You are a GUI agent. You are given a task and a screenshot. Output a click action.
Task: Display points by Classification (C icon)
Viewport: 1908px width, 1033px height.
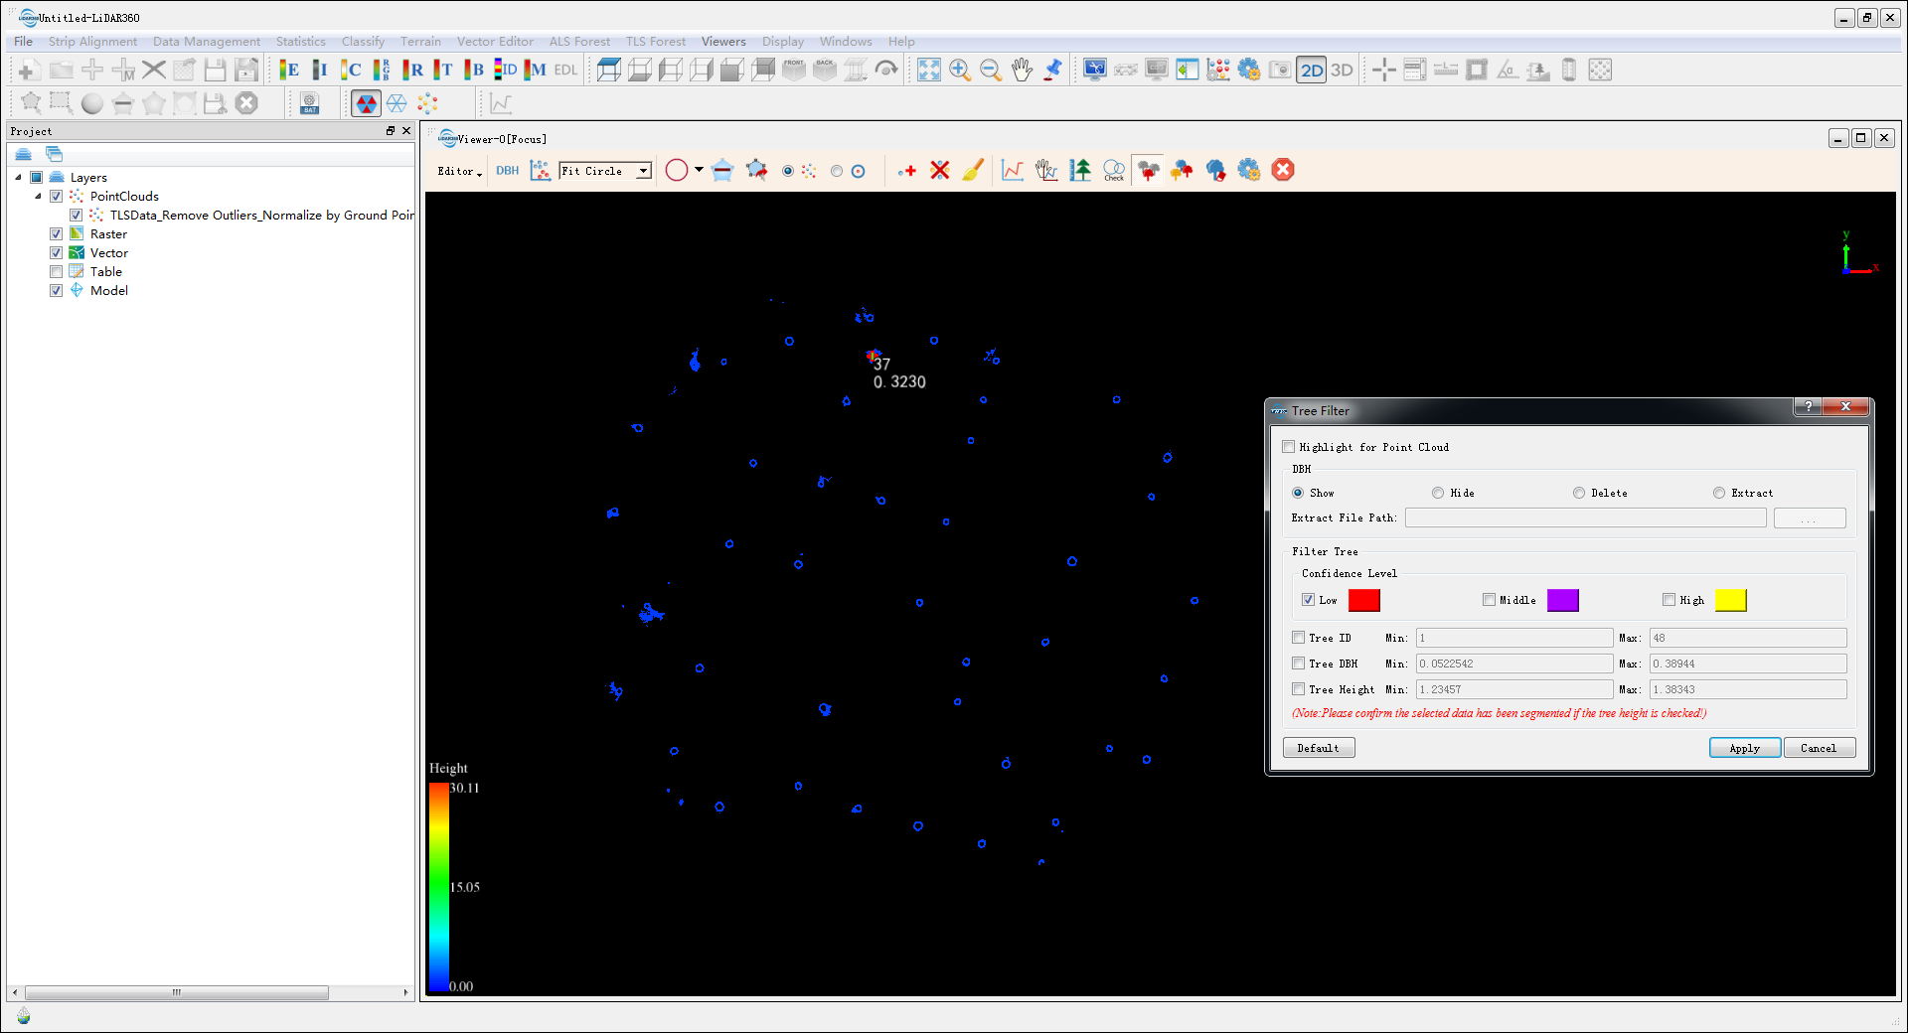351,70
